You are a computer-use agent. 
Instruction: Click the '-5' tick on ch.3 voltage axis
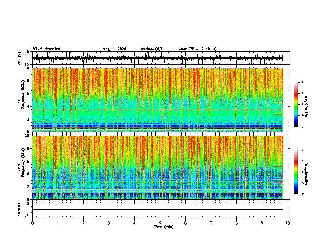[27, 216]
